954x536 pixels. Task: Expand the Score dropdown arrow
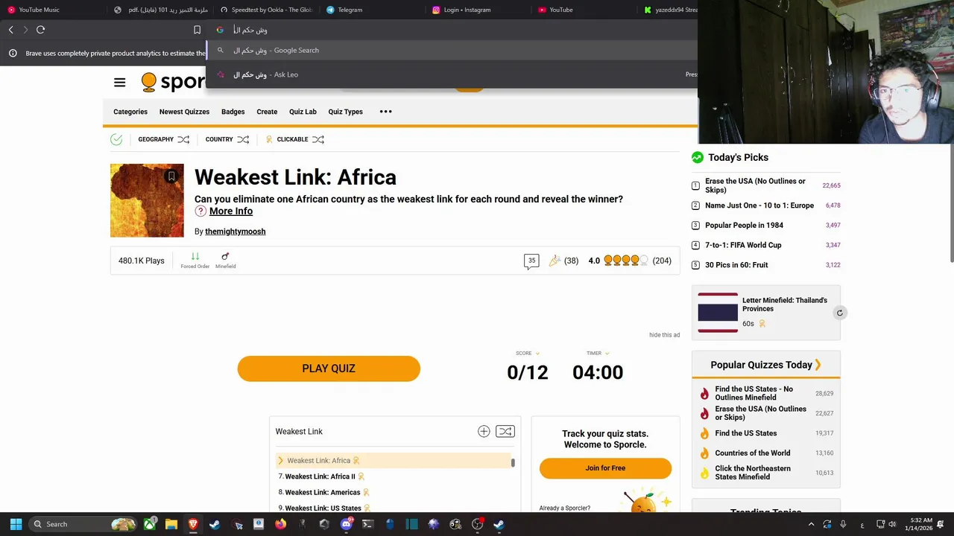pos(537,354)
